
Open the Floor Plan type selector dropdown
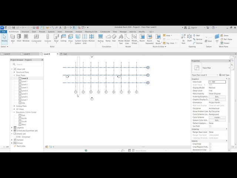(229, 68)
